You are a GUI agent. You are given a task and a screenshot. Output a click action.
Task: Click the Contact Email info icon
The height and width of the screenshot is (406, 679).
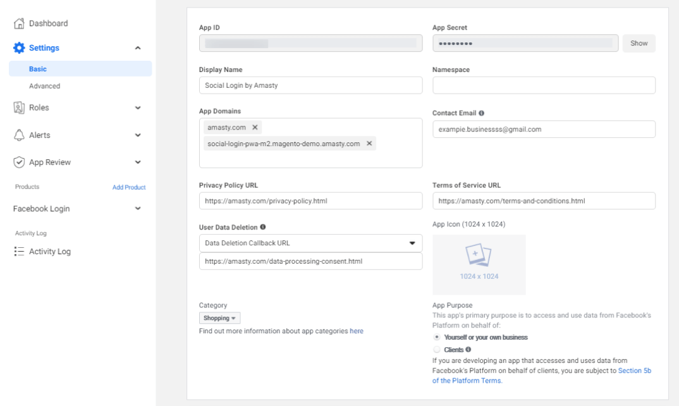pos(482,113)
